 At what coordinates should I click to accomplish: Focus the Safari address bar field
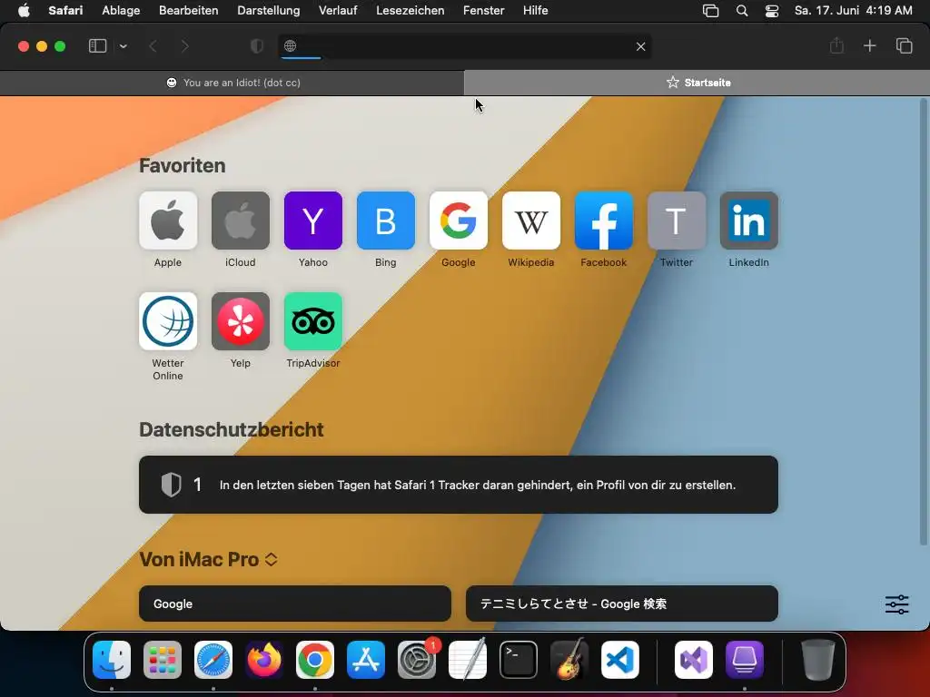(465, 46)
